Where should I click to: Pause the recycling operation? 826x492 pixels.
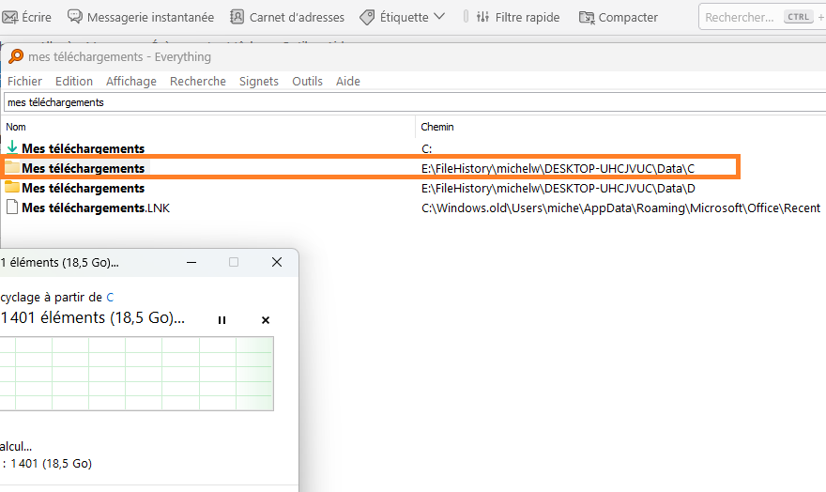coord(222,320)
